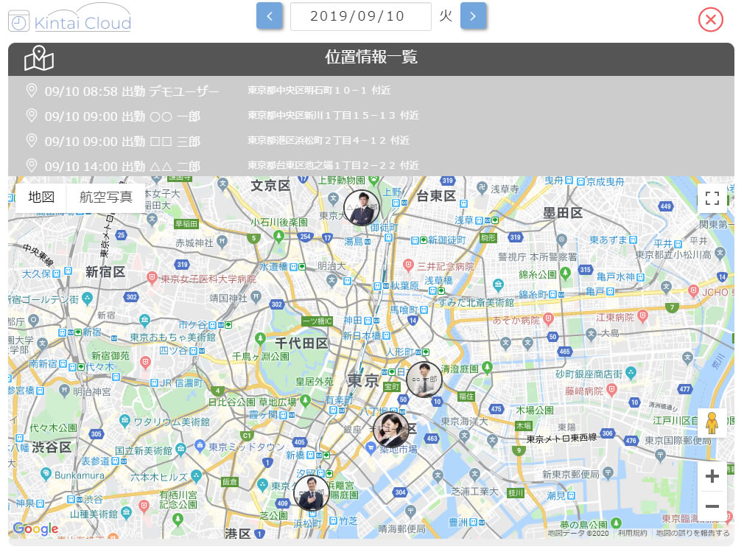Close the location list with red X
Viewport: 744px width, 555px height.
coord(710,20)
